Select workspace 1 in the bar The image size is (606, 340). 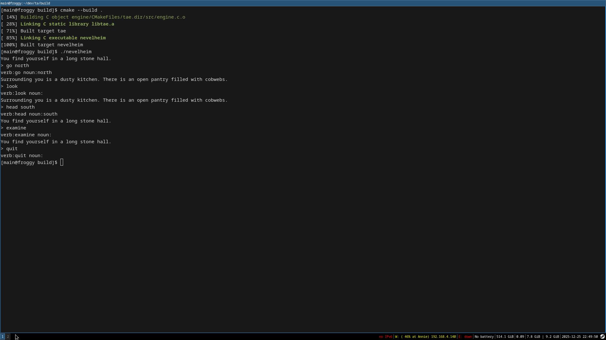pos(3,337)
